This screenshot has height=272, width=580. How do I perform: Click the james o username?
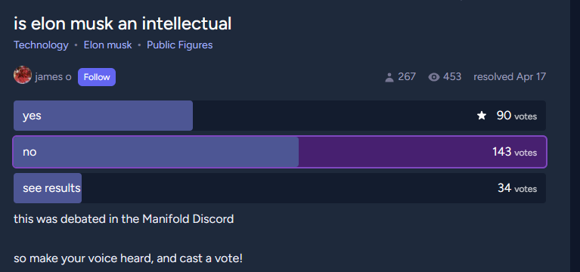(x=53, y=77)
